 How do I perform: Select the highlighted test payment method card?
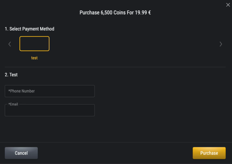(34, 44)
